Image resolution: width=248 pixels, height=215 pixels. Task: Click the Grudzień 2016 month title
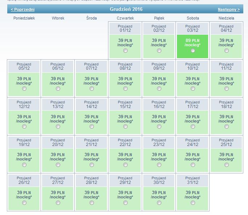pyautogui.click(x=126, y=9)
